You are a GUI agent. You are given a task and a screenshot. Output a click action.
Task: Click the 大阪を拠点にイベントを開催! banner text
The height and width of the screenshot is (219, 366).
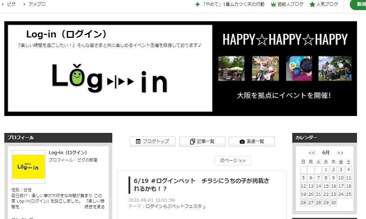[284, 95]
